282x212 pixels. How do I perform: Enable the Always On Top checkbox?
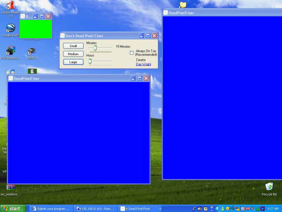pos(132,53)
